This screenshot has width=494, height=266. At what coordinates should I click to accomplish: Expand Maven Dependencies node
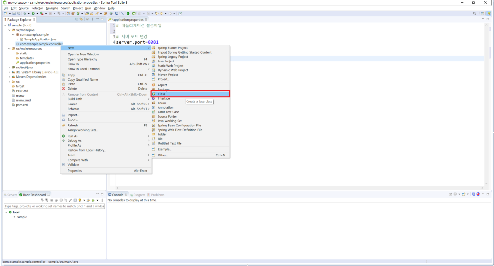9,77
